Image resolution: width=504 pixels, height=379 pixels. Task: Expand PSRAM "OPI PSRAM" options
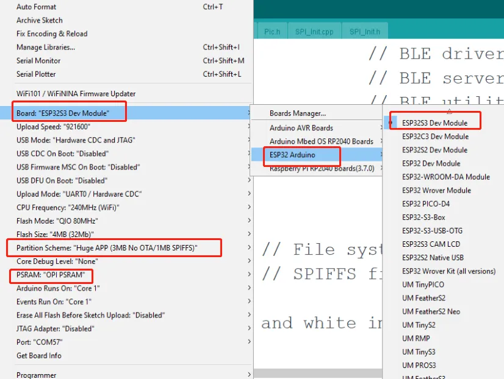point(51,275)
